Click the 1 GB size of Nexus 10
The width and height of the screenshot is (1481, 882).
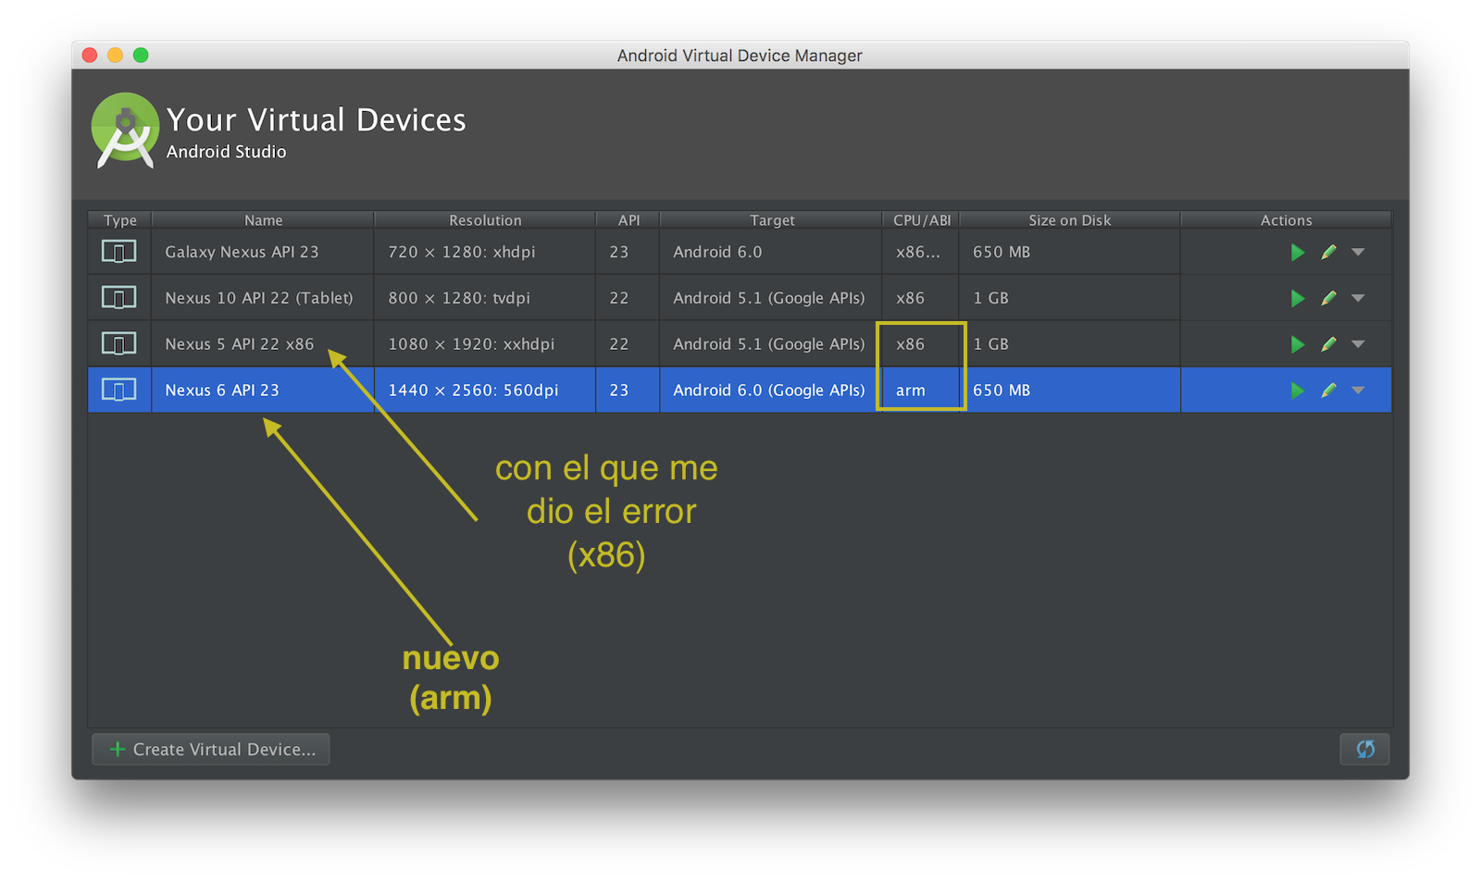tap(1070, 298)
